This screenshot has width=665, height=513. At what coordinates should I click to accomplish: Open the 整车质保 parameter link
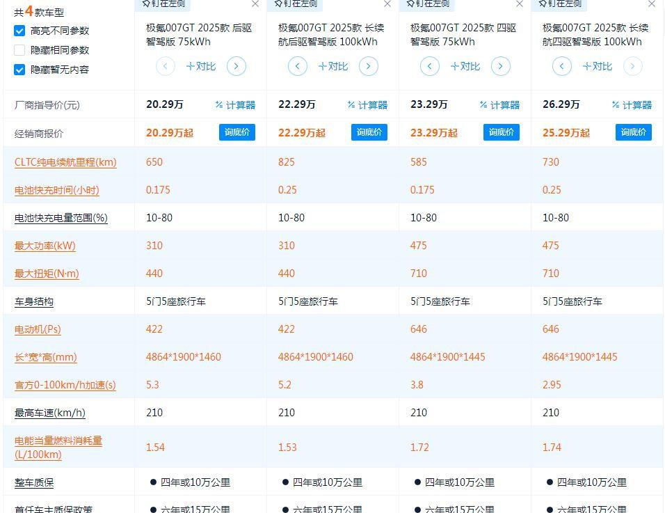point(34,482)
